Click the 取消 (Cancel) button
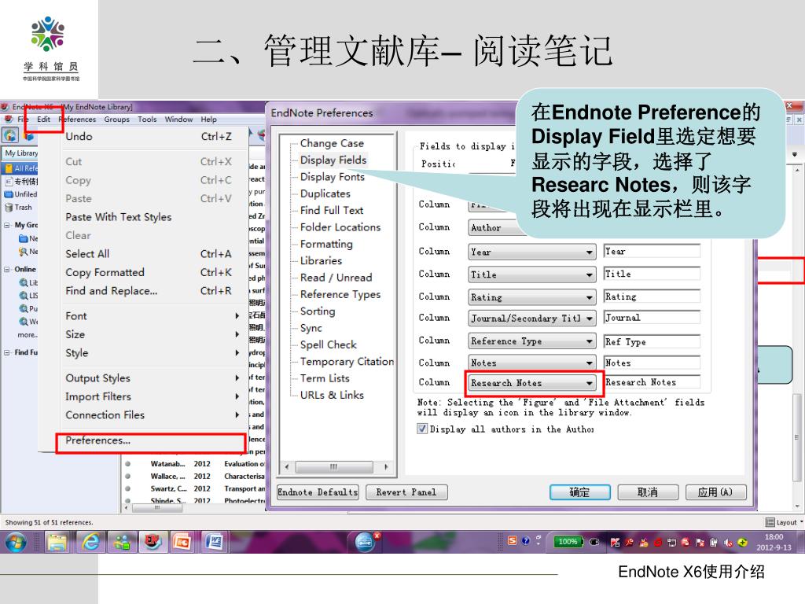 648,492
